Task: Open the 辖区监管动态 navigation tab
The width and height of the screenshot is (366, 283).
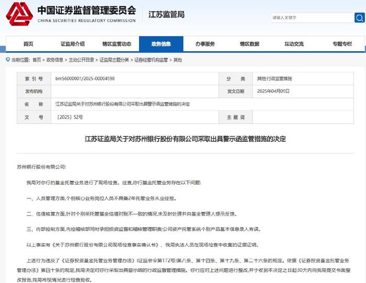Action: click(x=117, y=44)
